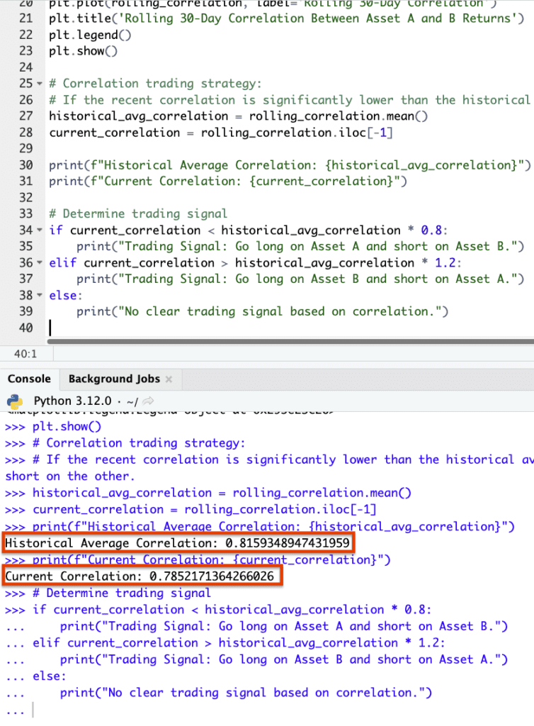Open the Background Jobs tab
The height and width of the screenshot is (726, 534).
114,379
